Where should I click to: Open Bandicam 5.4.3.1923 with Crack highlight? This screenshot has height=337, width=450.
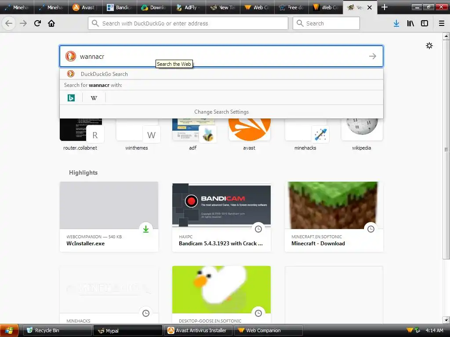coord(221,217)
